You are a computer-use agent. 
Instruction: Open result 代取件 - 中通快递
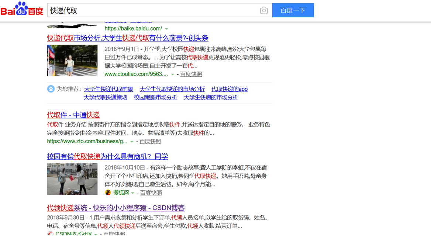coord(73,115)
